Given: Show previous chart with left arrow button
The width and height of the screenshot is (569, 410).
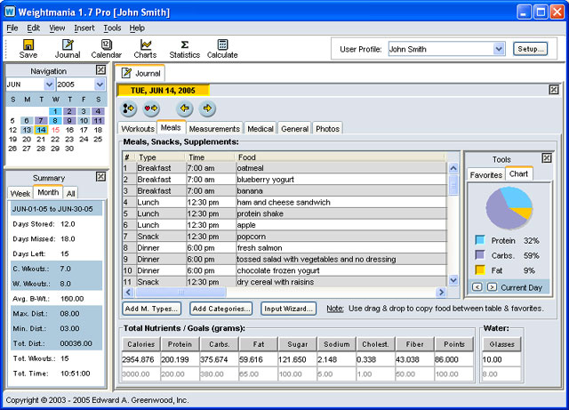Looking at the screenshot, I should click(x=477, y=287).
